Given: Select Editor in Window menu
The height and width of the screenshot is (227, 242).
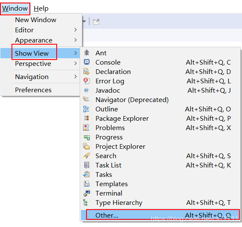Looking at the screenshot, I should [41, 30].
